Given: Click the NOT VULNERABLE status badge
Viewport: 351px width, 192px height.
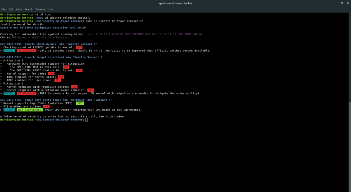Looking at the screenshot, I should tap(30, 110).
